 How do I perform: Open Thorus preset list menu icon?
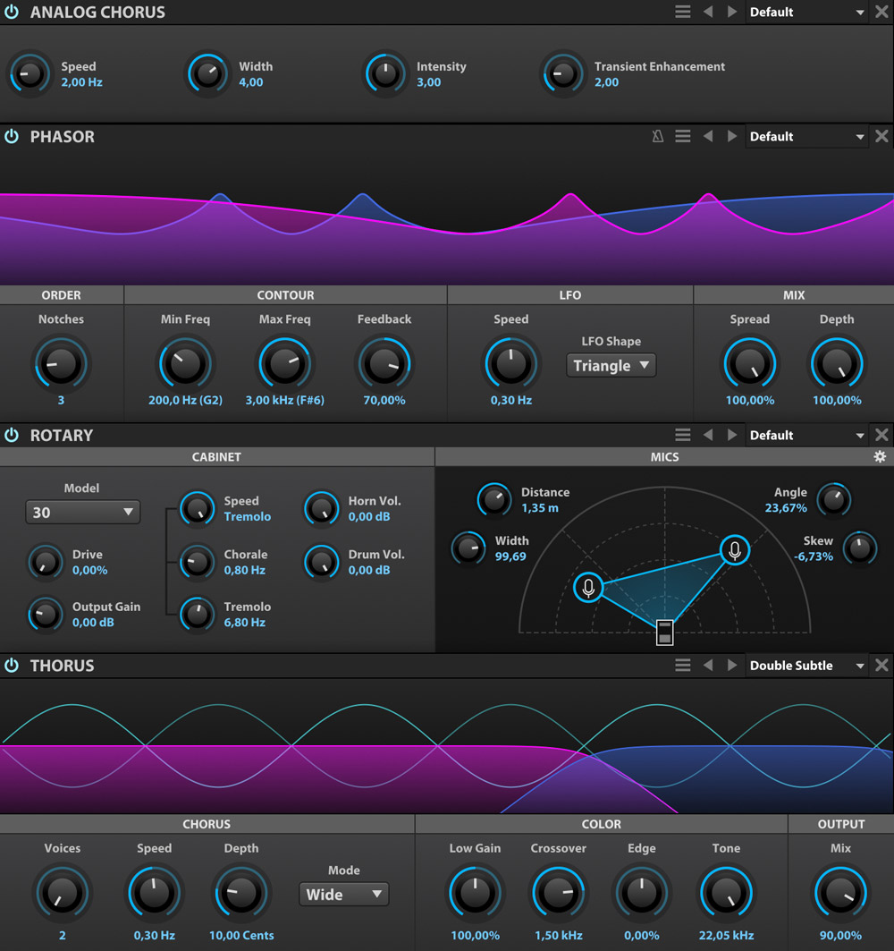pyautogui.click(x=682, y=666)
